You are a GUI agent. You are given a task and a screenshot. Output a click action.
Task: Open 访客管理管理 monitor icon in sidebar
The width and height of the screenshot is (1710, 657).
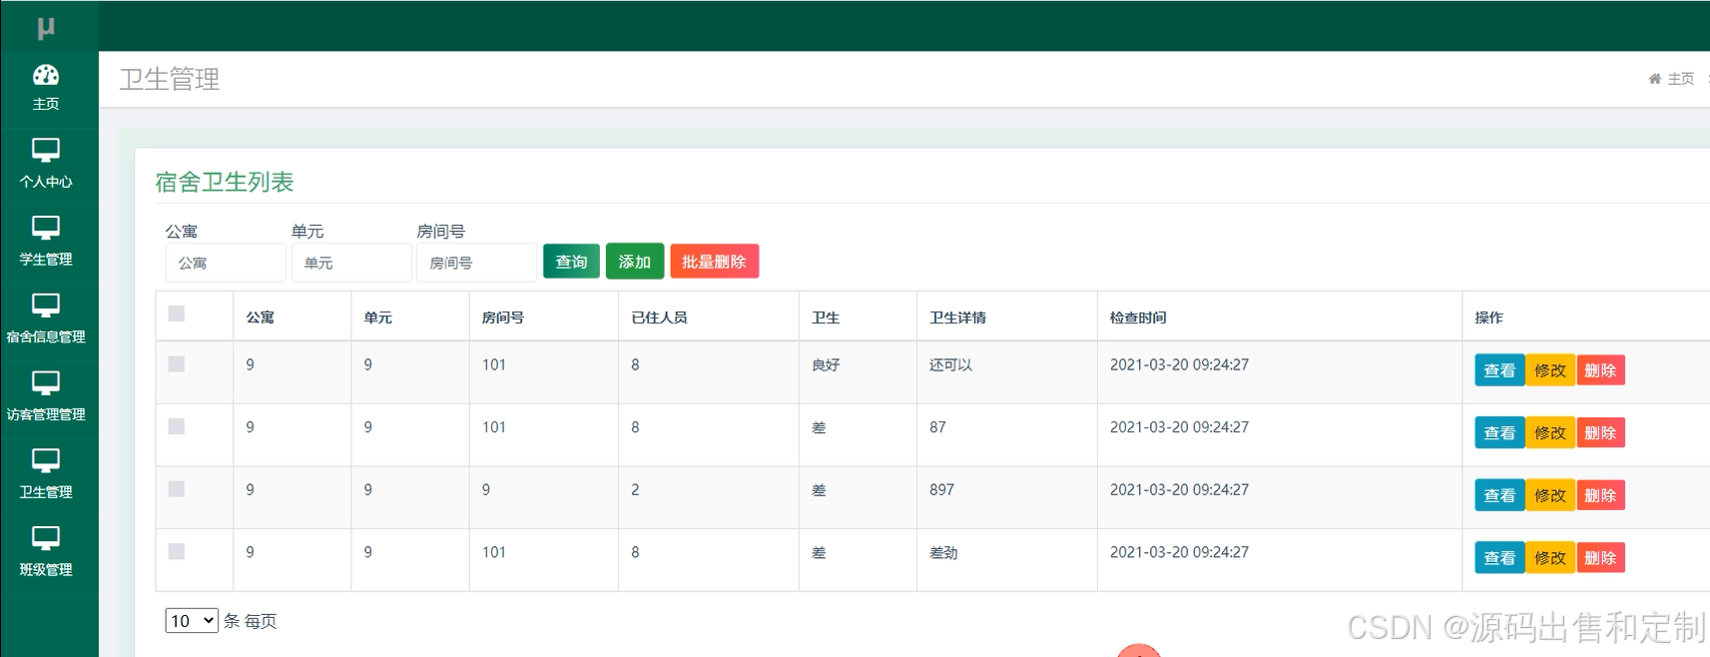(46, 383)
